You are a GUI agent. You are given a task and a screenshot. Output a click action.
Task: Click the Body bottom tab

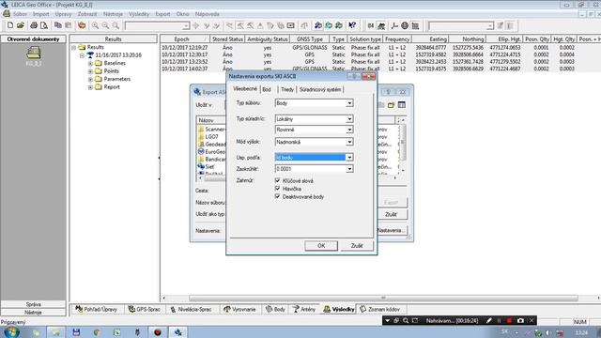point(275,309)
